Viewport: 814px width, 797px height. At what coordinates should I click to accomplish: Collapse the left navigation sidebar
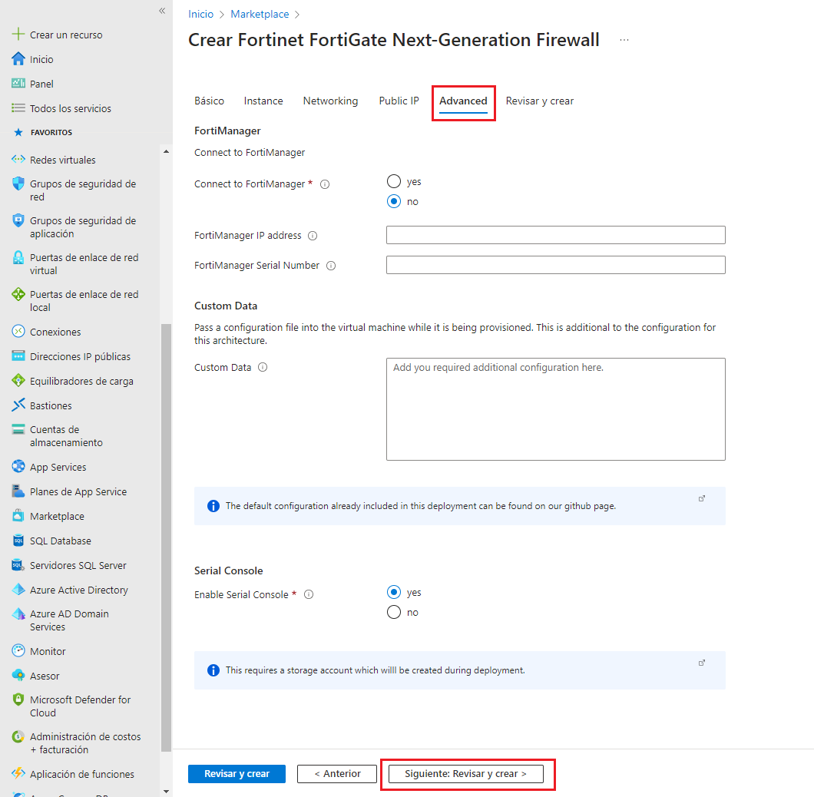click(162, 11)
